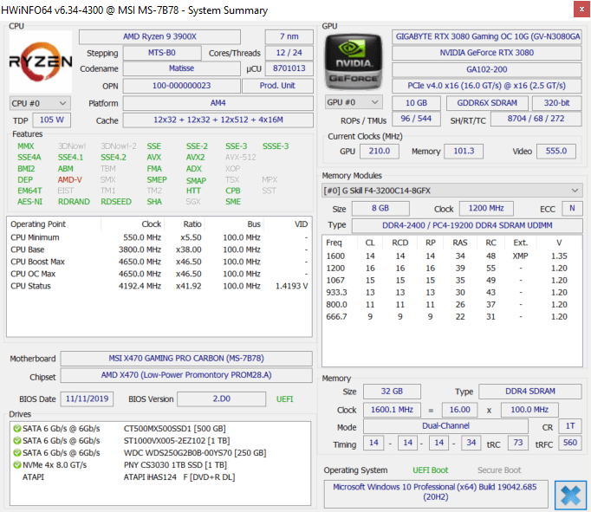Viewport: 591px width, 512px height.
Task: Select the PNY CS3030 1TB SSD entry
Action: click(x=159, y=465)
